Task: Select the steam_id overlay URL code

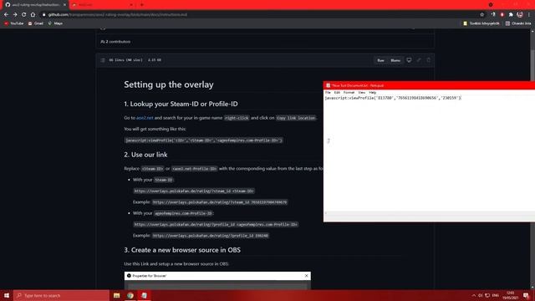Action: coord(194,191)
